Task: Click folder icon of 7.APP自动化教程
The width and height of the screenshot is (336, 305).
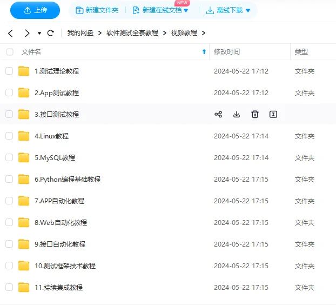Action: point(24,201)
